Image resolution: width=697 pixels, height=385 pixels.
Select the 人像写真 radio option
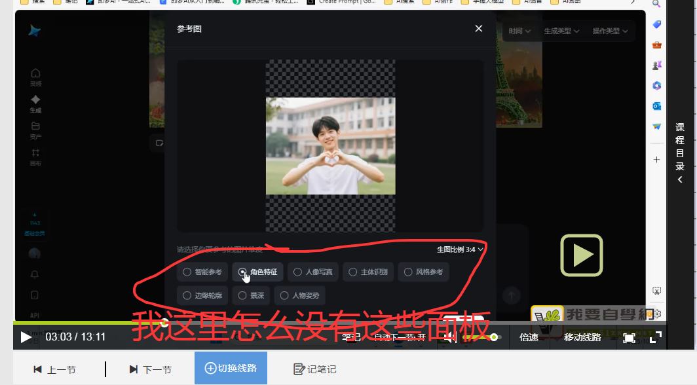tap(313, 272)
